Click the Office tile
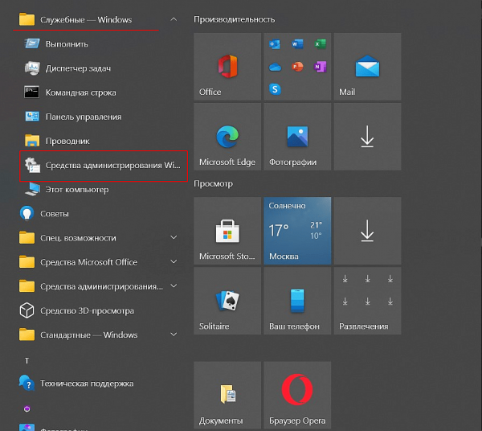Screen dimensions: 482x431 [227, 67]
